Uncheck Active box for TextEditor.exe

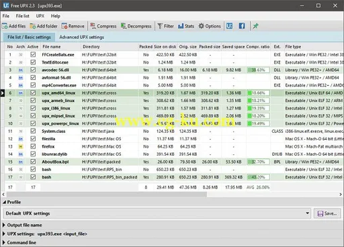point(33,62)
